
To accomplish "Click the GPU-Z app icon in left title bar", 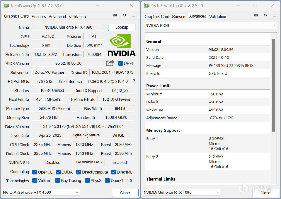I will coord(6,6).
